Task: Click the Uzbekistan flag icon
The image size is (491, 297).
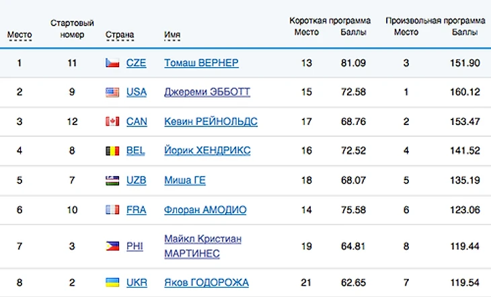Action: tap(112, 180)
